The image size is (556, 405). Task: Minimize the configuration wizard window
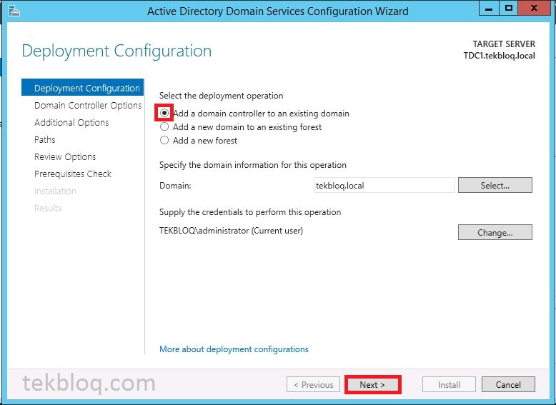coord(489,9)
